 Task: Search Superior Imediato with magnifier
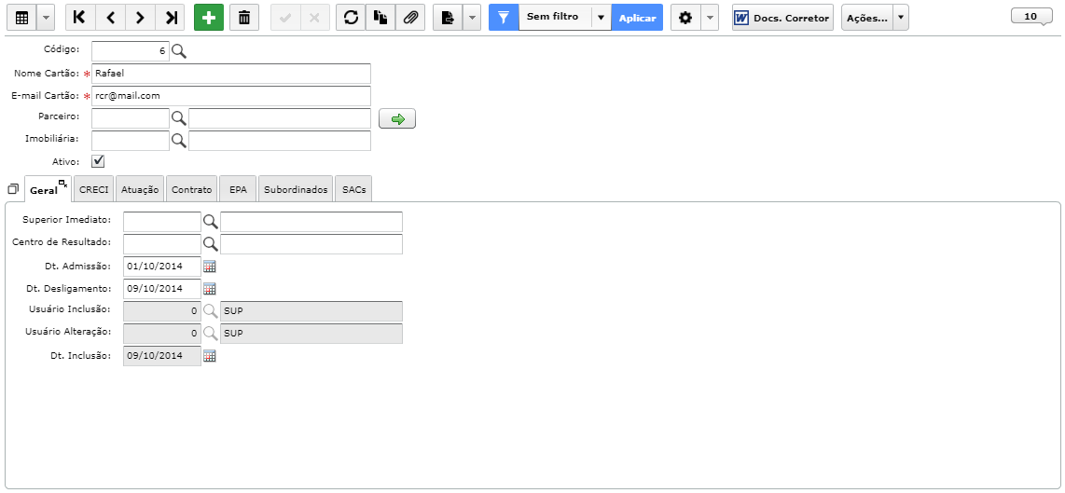[211, 222]
